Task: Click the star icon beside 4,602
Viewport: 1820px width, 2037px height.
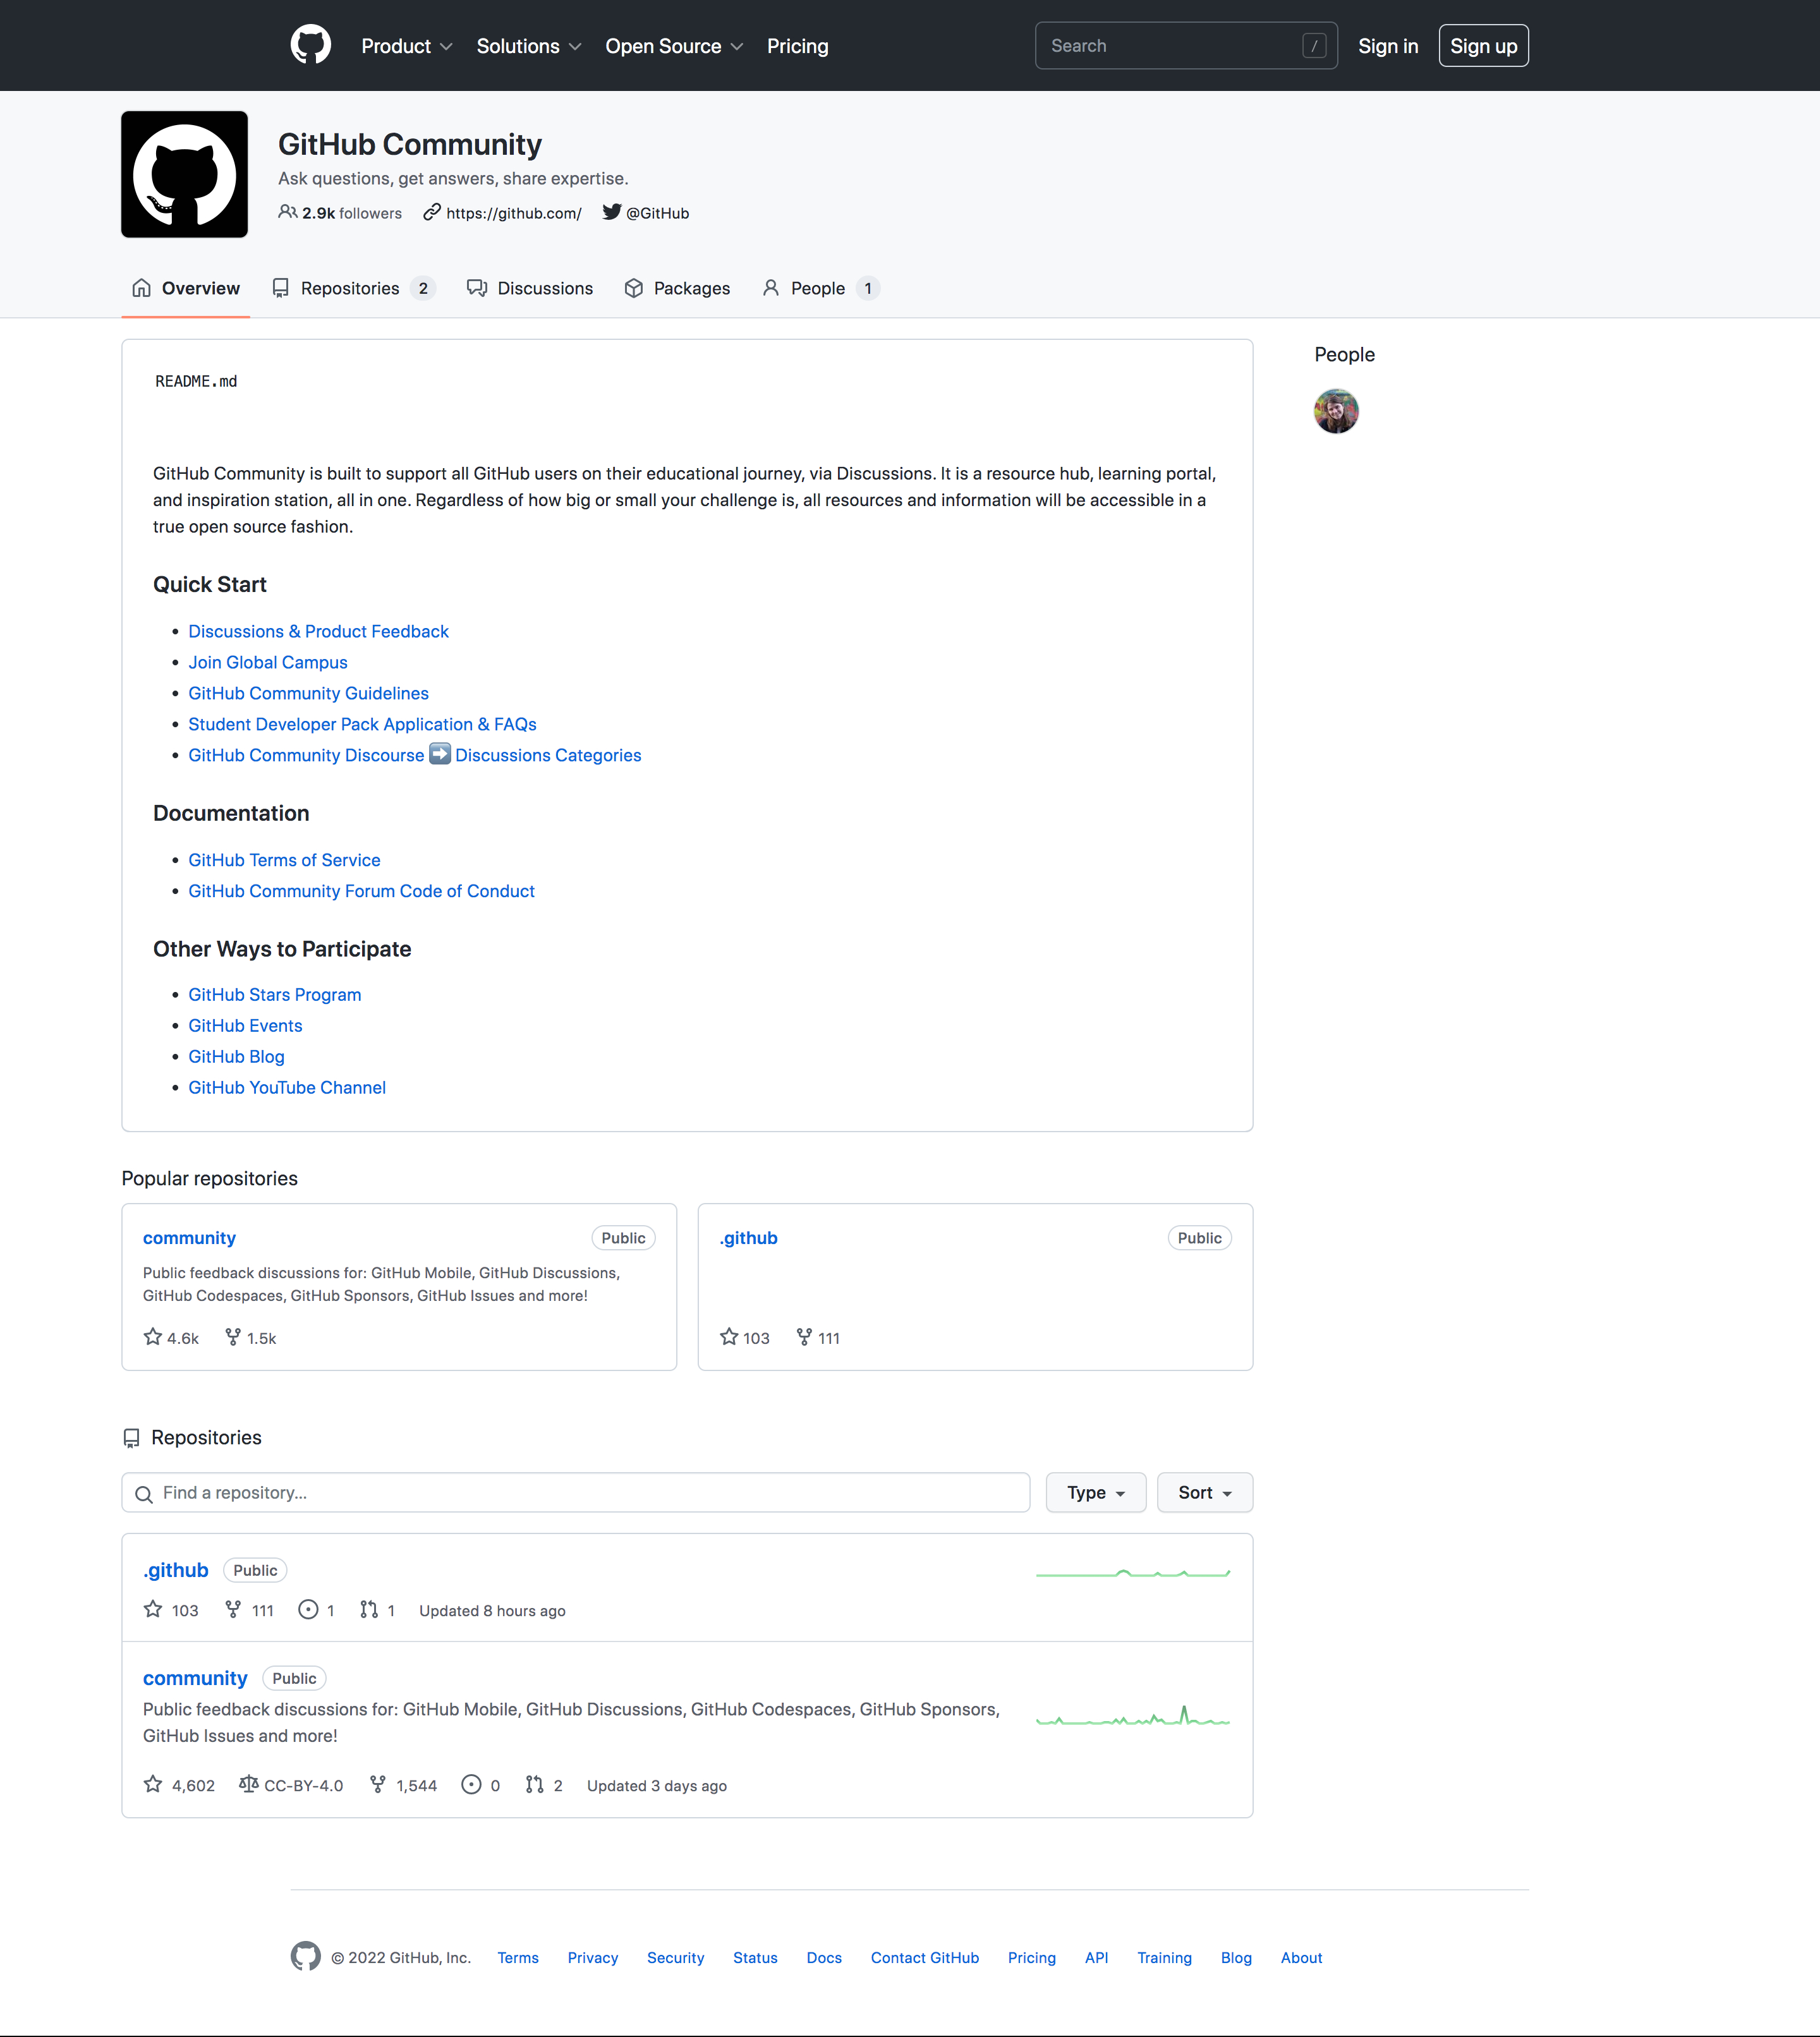Action: [x=153, y=1784]
